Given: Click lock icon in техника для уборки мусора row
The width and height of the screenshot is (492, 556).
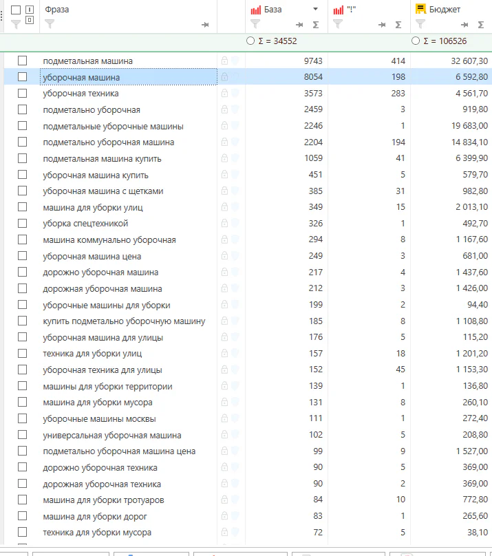Looking at the screenshot, I should click(224, 532).
